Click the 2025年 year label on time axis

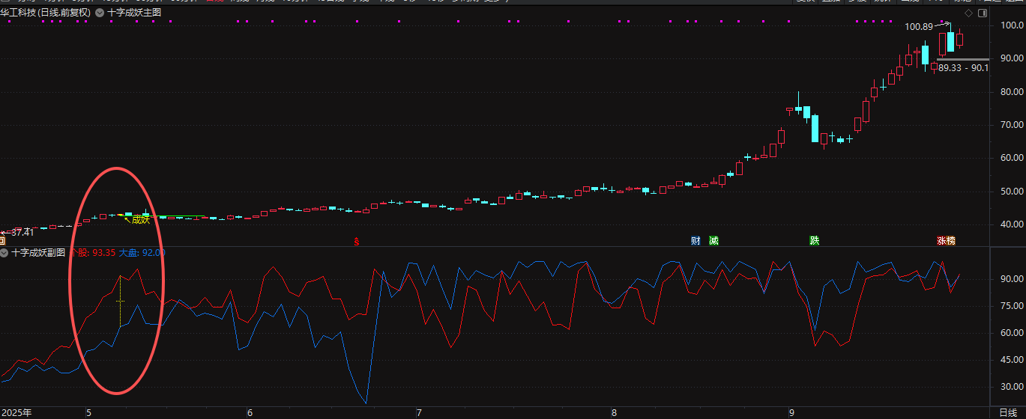(x=17, y=413)
